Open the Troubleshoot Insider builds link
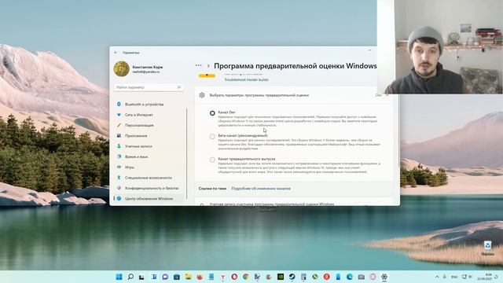 click(246, 79)
